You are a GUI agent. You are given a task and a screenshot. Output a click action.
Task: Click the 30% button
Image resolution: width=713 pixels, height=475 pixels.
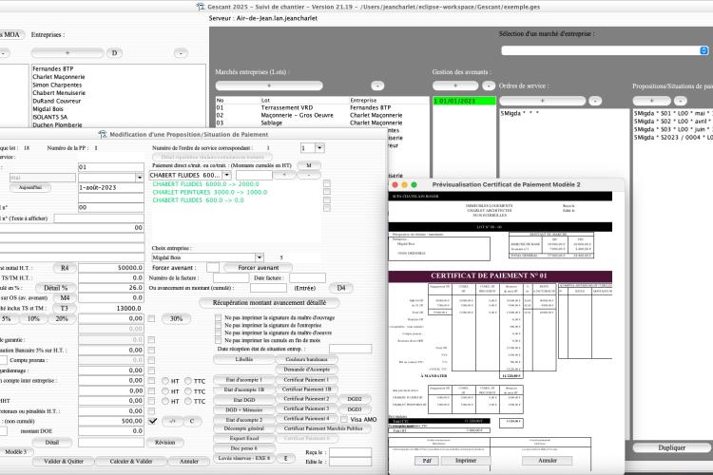[176, 318]
